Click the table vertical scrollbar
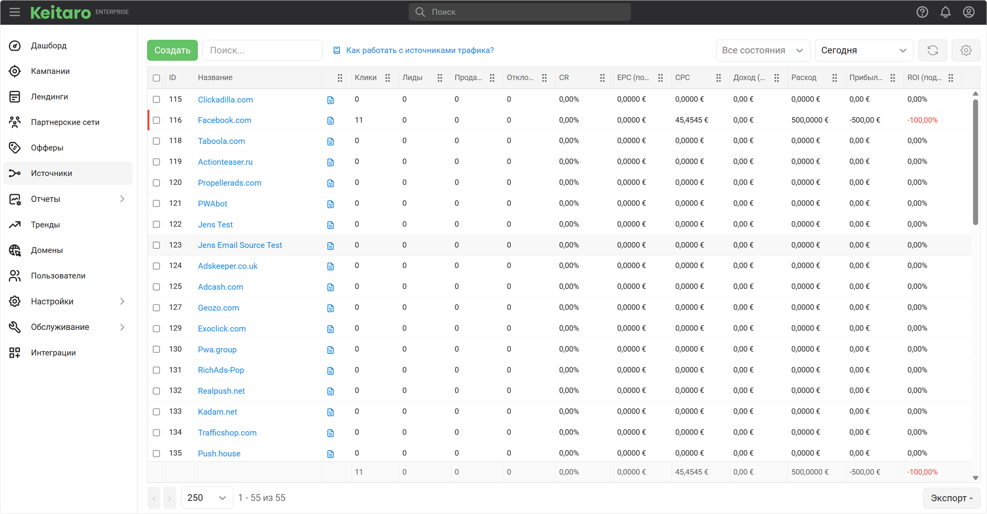The image size is (987, 514). pos(975,162)
